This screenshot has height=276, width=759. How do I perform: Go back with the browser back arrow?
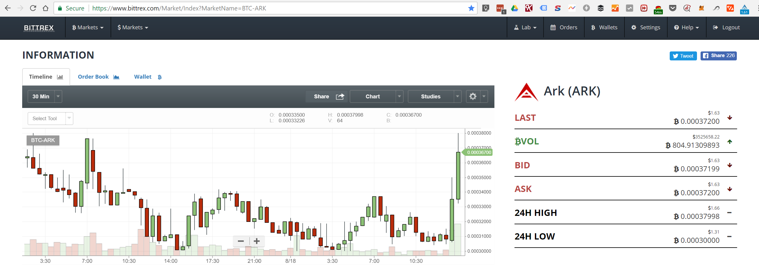8,8
